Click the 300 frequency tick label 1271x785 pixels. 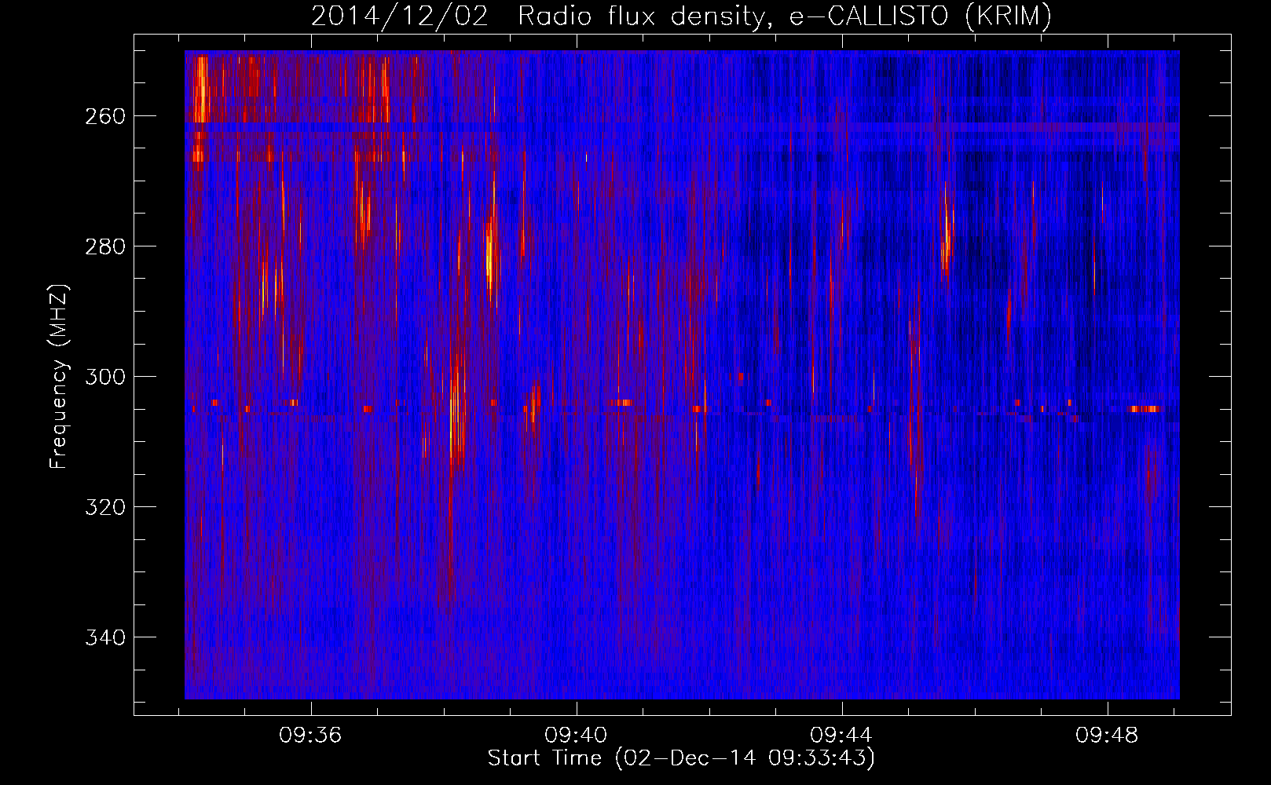(x=105, y=377)
